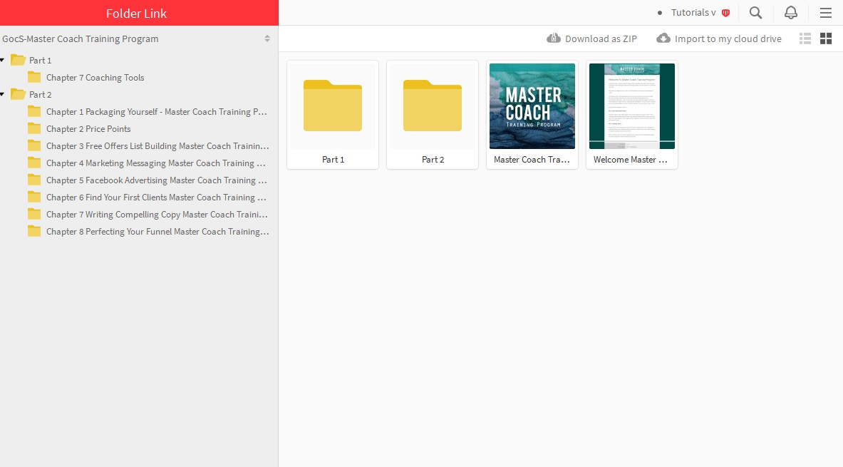The width and height of the screenshot is (843, 467).
Task: Open the notifications bell icon
Action: coord(790,13)
